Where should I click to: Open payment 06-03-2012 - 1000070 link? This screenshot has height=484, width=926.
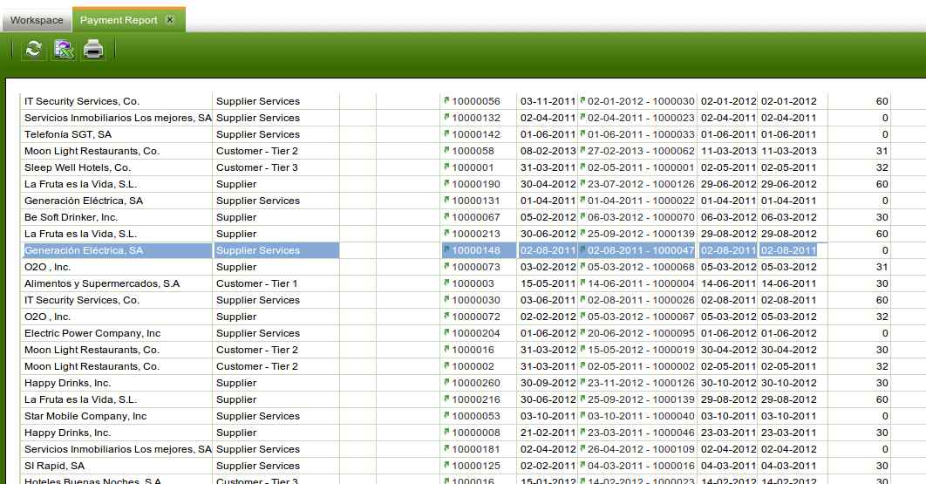point(641,217)
